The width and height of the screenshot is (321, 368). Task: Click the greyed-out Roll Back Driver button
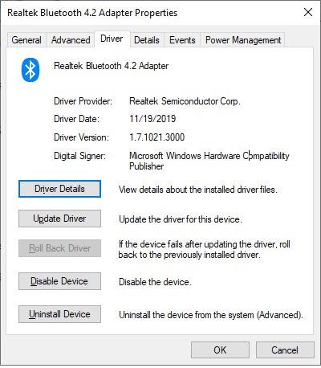coord(59,248)
